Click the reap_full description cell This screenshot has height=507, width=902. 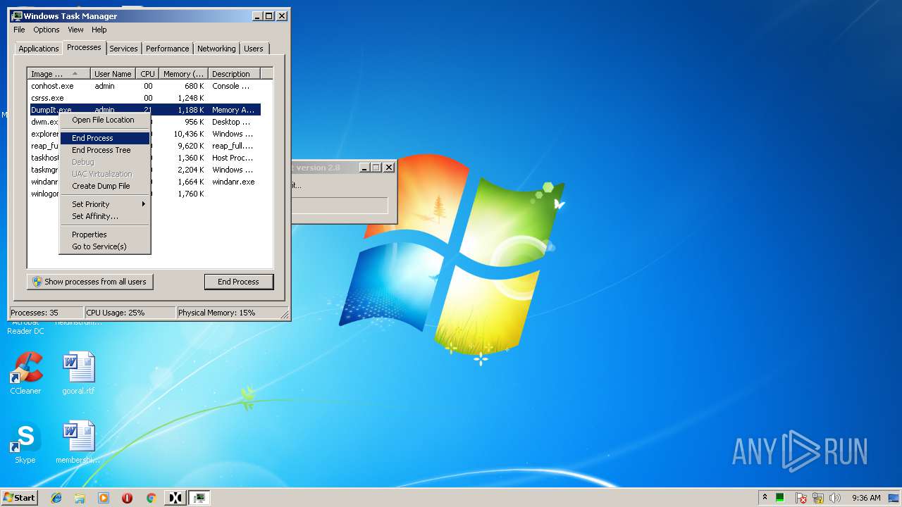(x=233, y=146)
